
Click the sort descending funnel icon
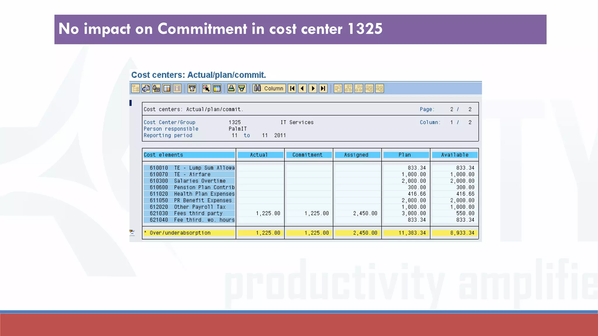pyautogui.click(x=242, y=88)
